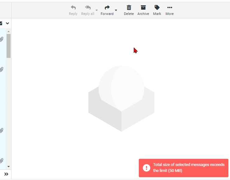The height and width of the screenshot is (180, 230).
Task: Click the Reply all toolbar button
Action: 88,10
